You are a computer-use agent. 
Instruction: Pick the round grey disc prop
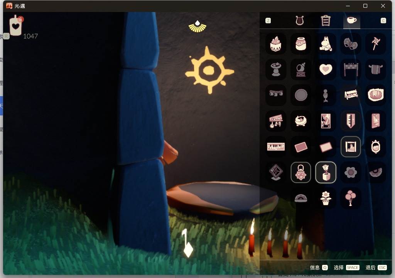pos(301,95)
